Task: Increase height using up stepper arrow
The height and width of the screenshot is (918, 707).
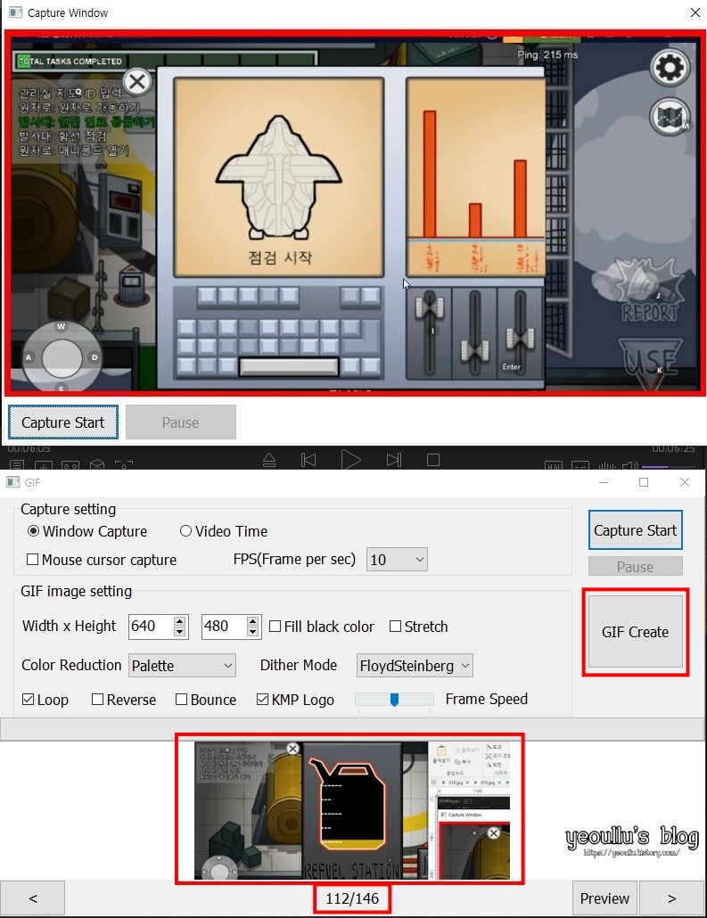Action: click(252, 621)
